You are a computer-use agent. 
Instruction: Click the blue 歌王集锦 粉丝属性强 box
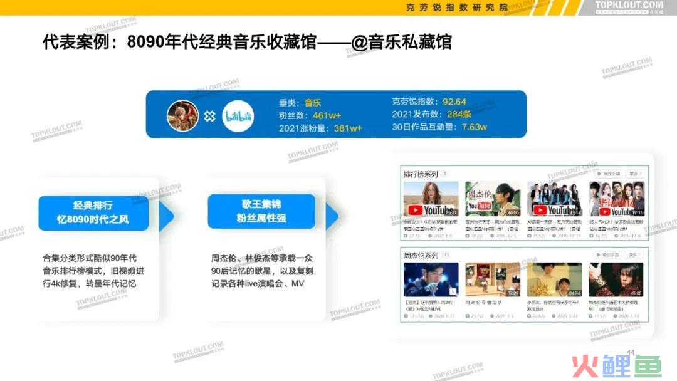point(261,211)
